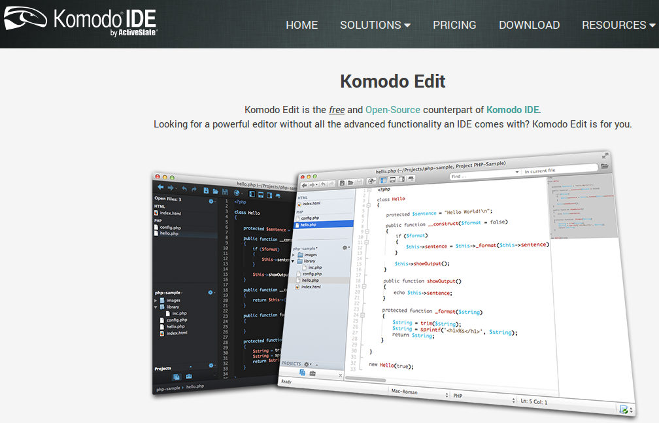The height and width of the screenshot is (423, 659).
Task: Click redo icon in dark Komodo window
Action: click(x=194, y=190)
